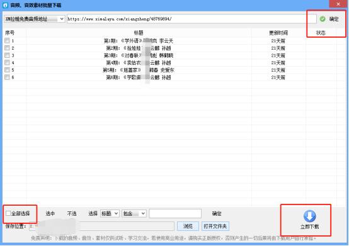Click the 序号 column header
Screen dimensions: 349x246
coord(10,33)
